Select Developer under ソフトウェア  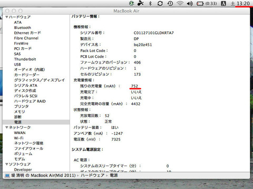pyautogui.click(x=23, y=170)
